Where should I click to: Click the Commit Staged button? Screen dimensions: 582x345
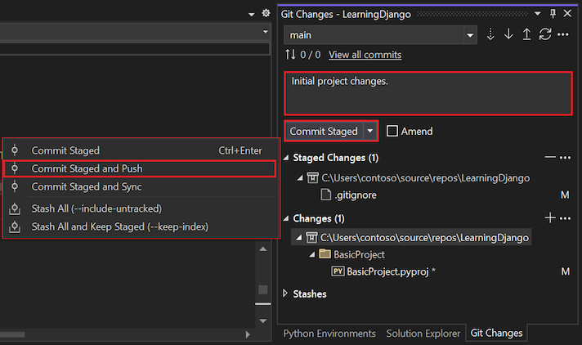click(x=324, y=131)
